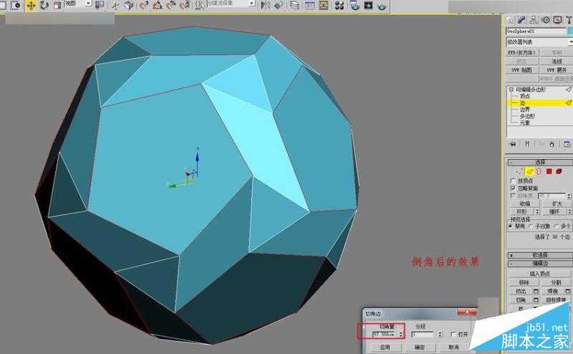Image resolution: width=573 pixels, height=354 pixels.
Task: Select the Scale tool in the toolbar
Action: pos(57,6)
